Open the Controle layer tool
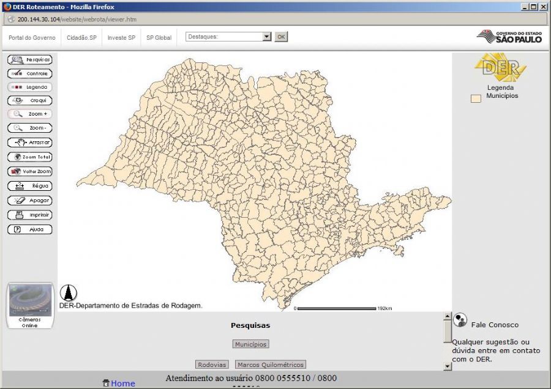The image size is (551, 389). (x=29, y=73)
